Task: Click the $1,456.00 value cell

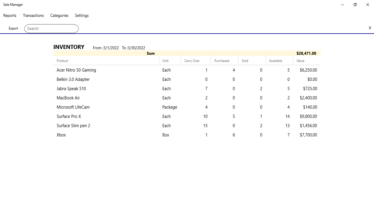Action: 309,126
